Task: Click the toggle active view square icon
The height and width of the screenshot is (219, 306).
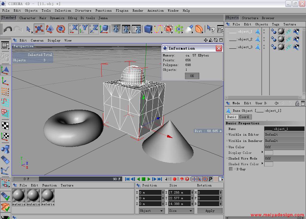Action: (221, 40)
